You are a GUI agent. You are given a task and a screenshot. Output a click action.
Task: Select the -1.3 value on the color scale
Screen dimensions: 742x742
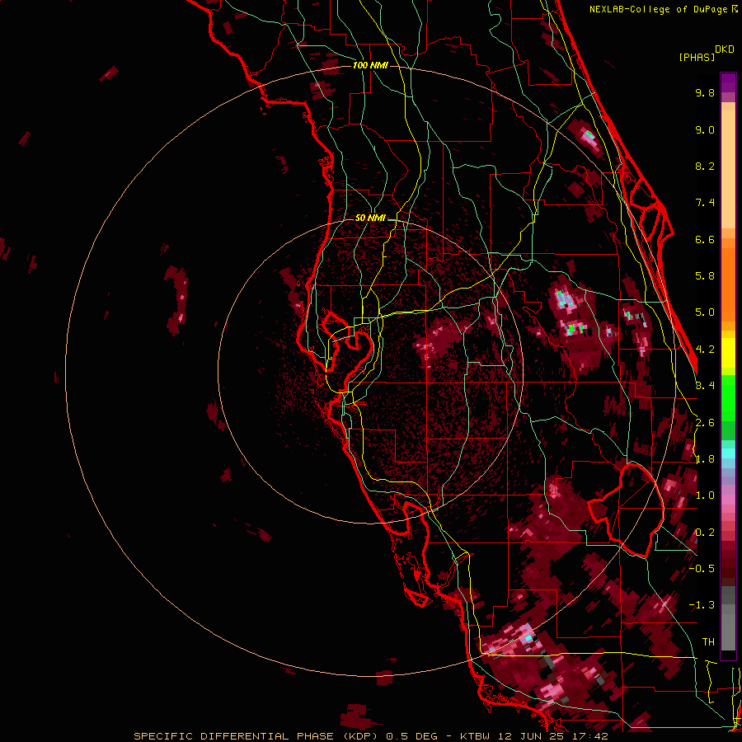702,605
